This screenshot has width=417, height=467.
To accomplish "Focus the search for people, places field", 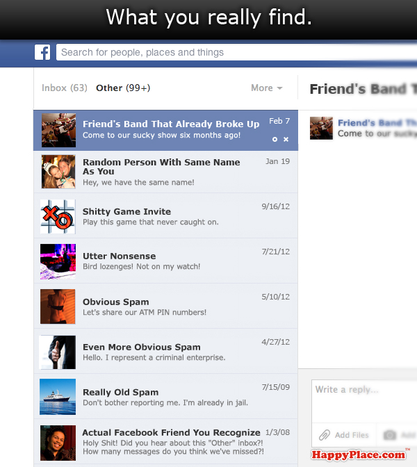I will [236, 52].
